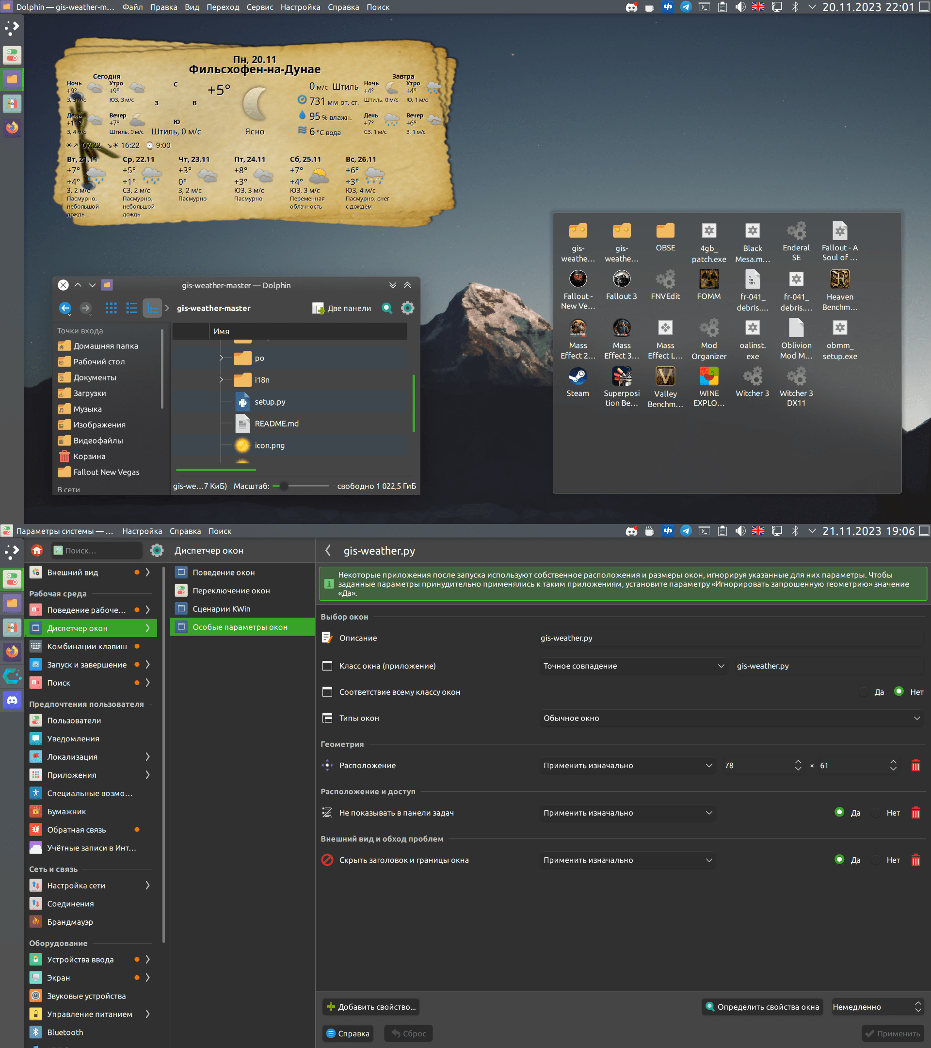Screen dimensions: 931x1048
Task: Open the Сервис menu in Dolphin
Action: (x=259, y=7)
